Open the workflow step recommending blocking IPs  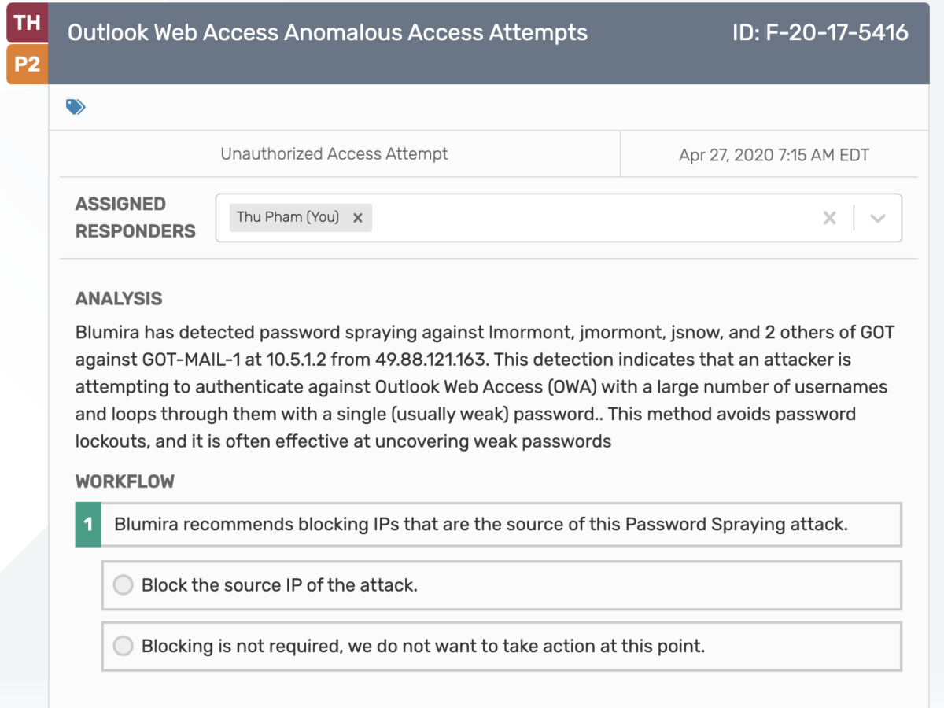pyautogui.click(x=489, y=524)
